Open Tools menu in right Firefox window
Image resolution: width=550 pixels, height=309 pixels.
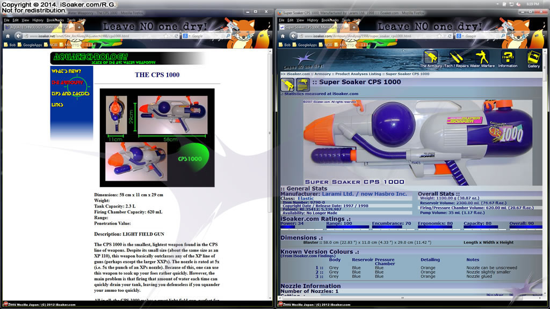coord(346,20)
